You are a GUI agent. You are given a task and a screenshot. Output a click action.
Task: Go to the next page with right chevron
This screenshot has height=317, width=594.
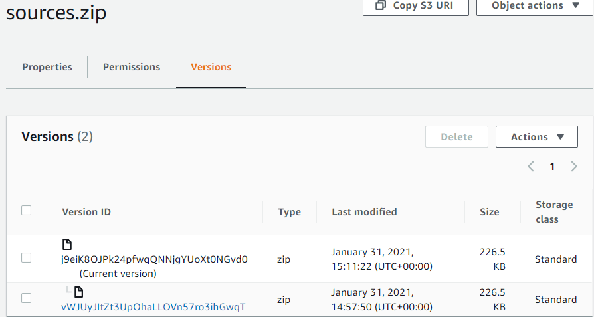(x=574, y=167)
